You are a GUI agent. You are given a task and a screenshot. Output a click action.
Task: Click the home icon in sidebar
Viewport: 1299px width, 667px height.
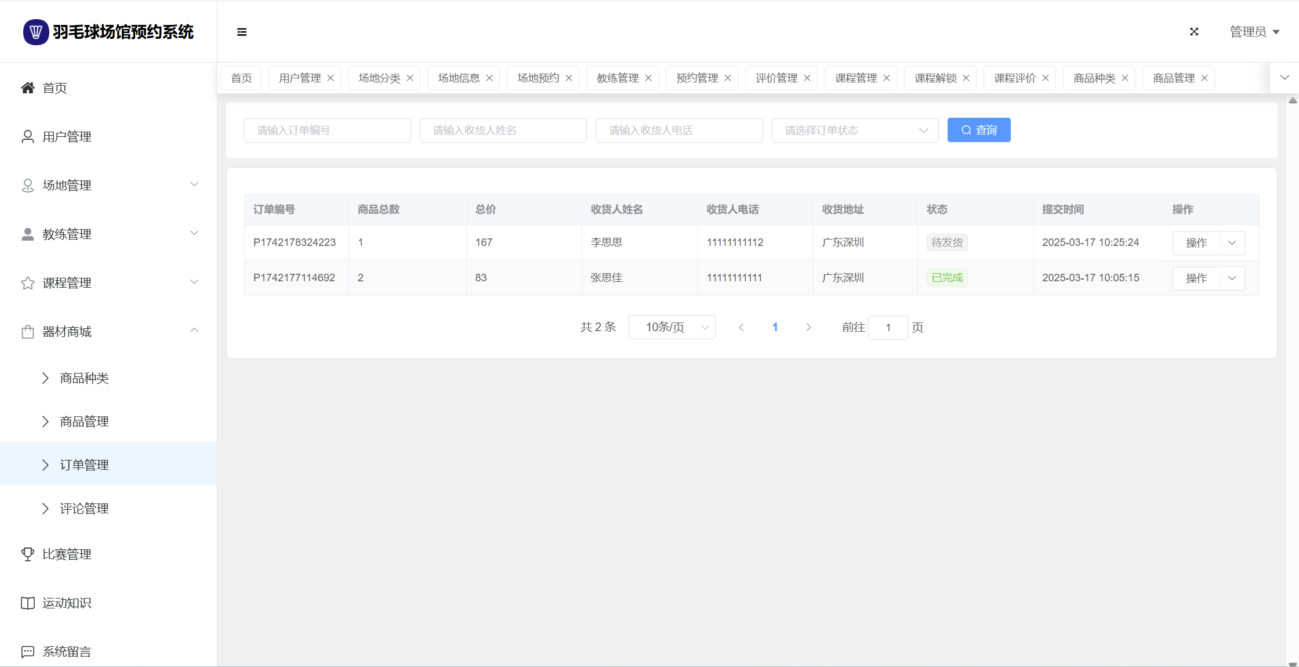tap(27, 88)
